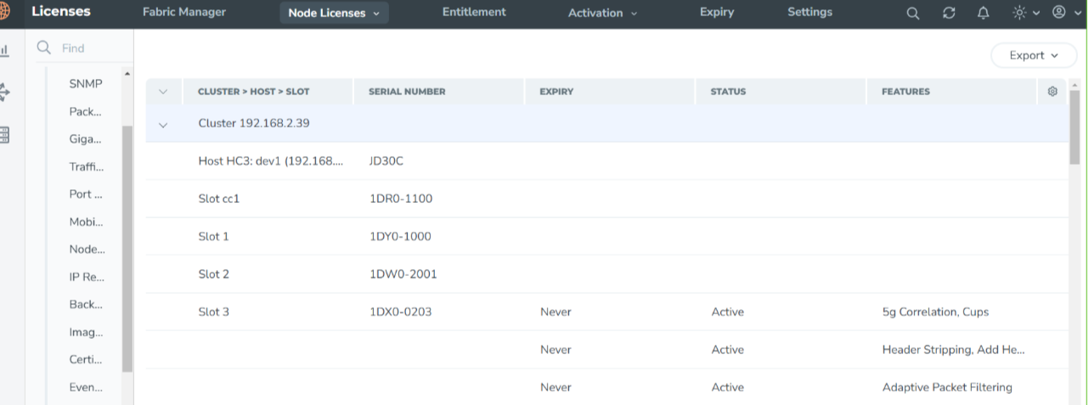The height and width of the screenshot is (405, 1089).
Task: Collapse the Cluster 192.168.2.39 row
Action: pyautogui.click(x=163, y=124)
